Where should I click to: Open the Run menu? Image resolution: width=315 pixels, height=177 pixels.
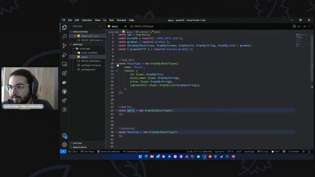[112, 20]
